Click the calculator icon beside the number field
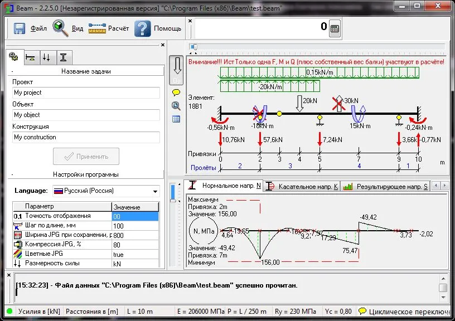 coord(335,30)
